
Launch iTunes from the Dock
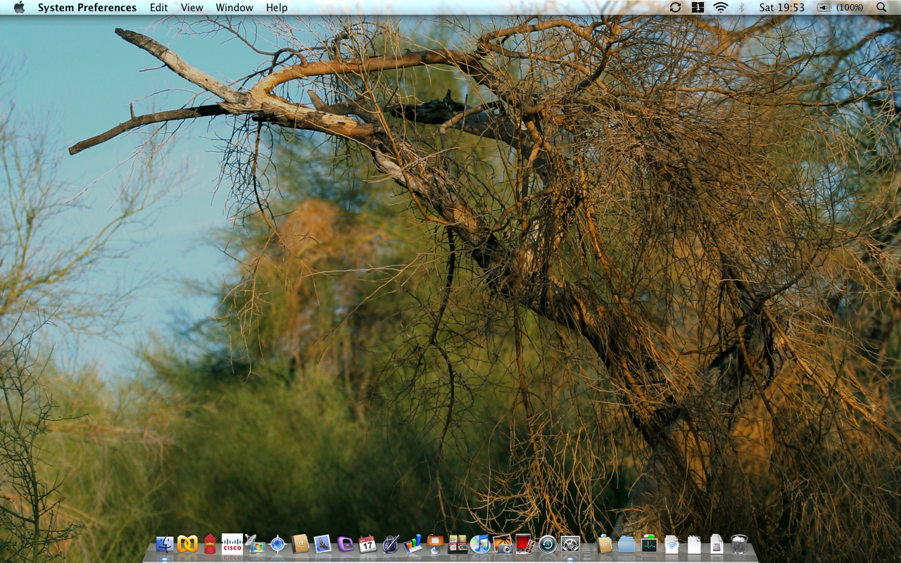click(x=480, y=544)
